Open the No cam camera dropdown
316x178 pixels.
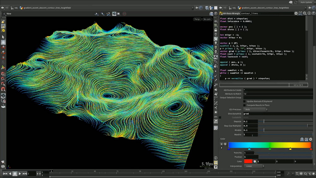207,19
